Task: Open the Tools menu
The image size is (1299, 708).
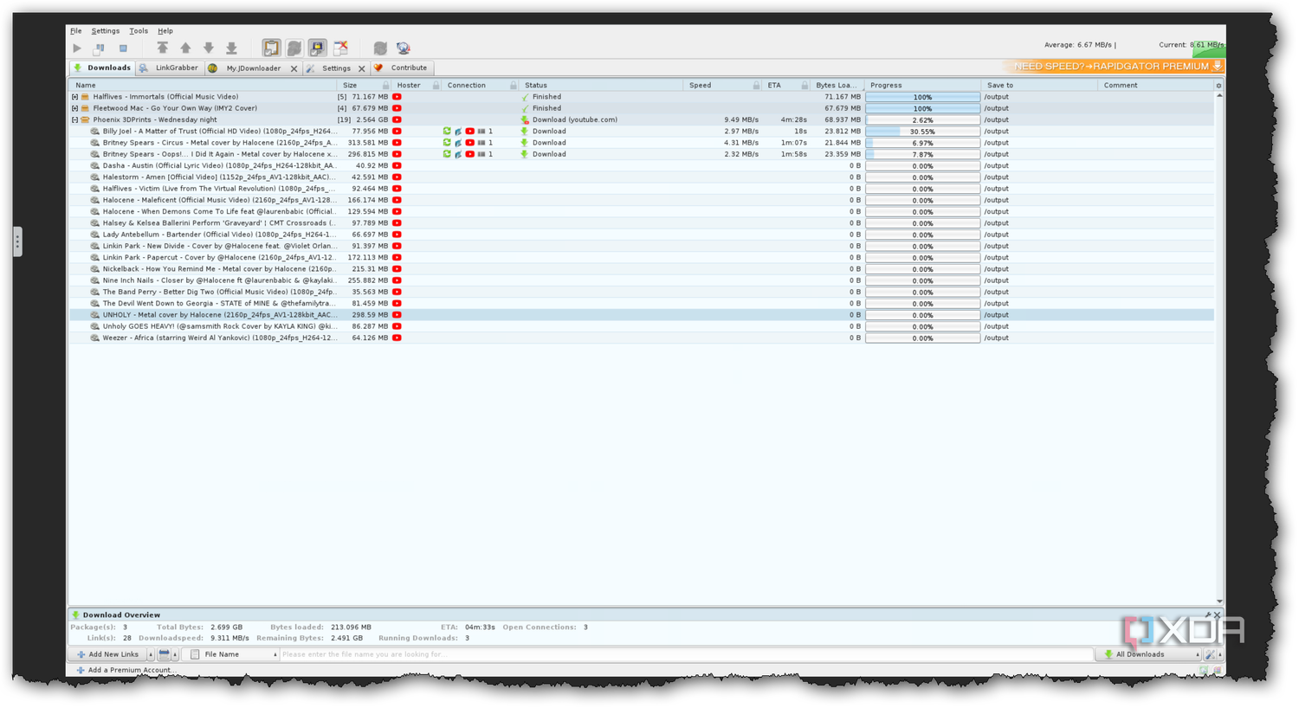Action: click(139, 31)
